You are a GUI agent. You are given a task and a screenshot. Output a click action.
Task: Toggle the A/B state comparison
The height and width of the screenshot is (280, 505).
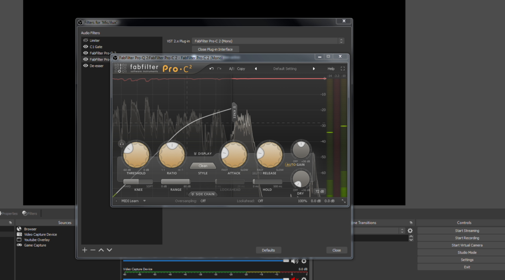pyautogui.click(x=231, y=68)
